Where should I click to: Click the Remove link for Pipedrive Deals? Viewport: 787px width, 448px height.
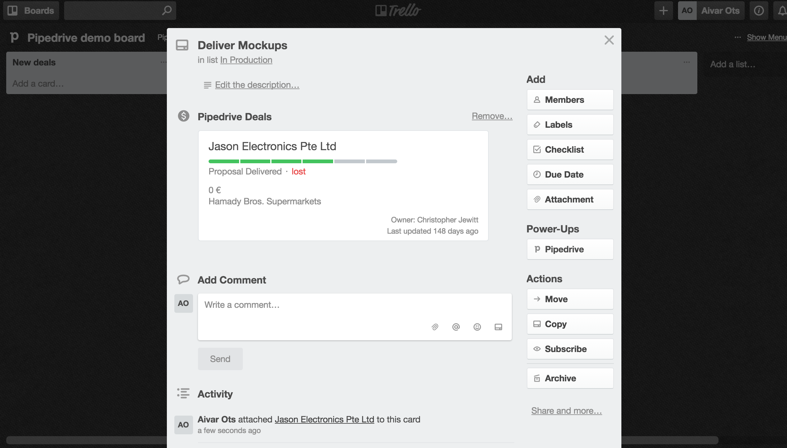492,116
